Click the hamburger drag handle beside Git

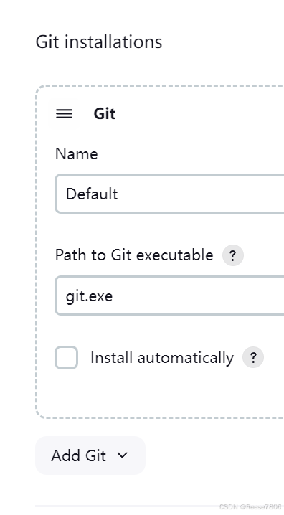pos(64,113)
